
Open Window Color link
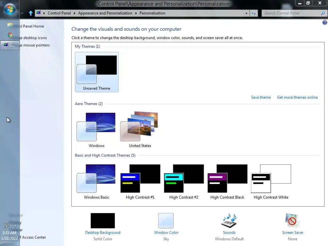pos(166,233)
